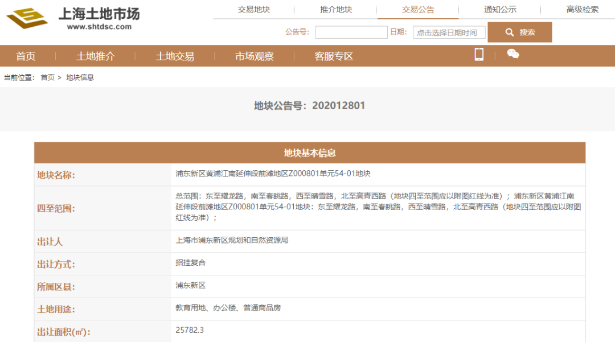The image size is (615, 342).
Task: Click the 地块基本信息 table header
Action: (310, 153)
